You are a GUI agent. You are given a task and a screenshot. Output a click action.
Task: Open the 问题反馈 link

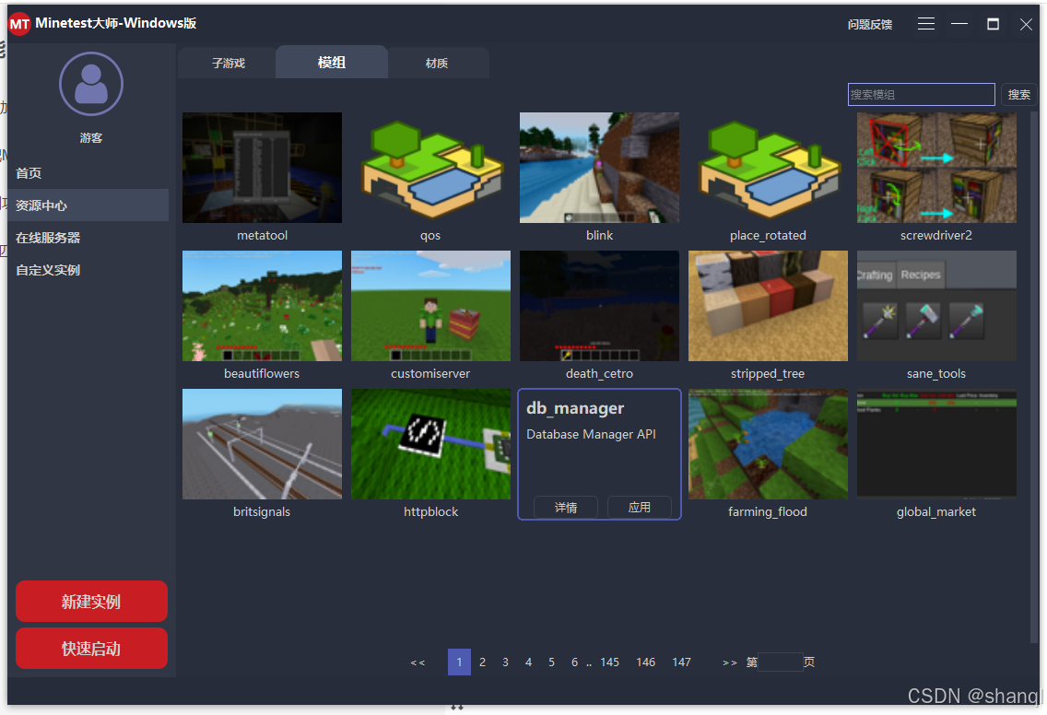click(870, 25)
